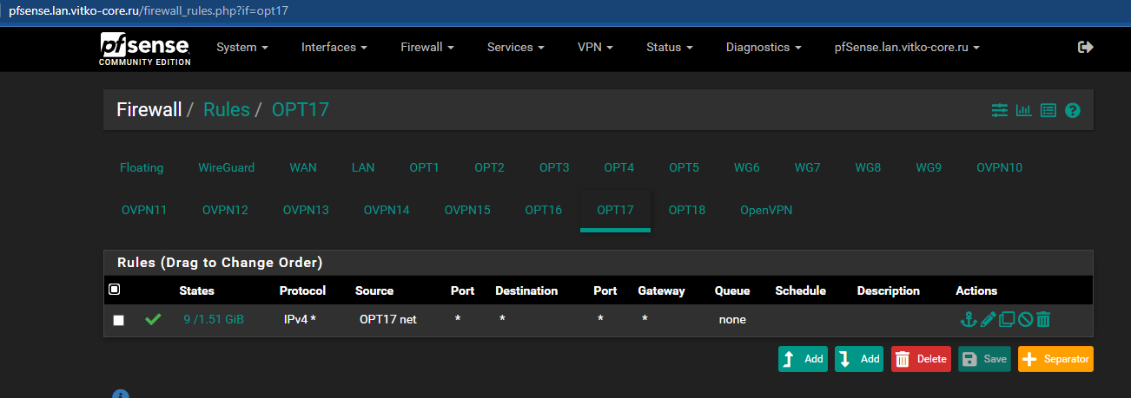The width and height of the screenshot is (1131, 398).
Task: Click the orange Separator button
Action: coord(1055,359)
